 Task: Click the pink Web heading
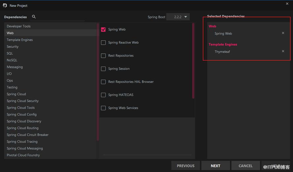(212, 26)
